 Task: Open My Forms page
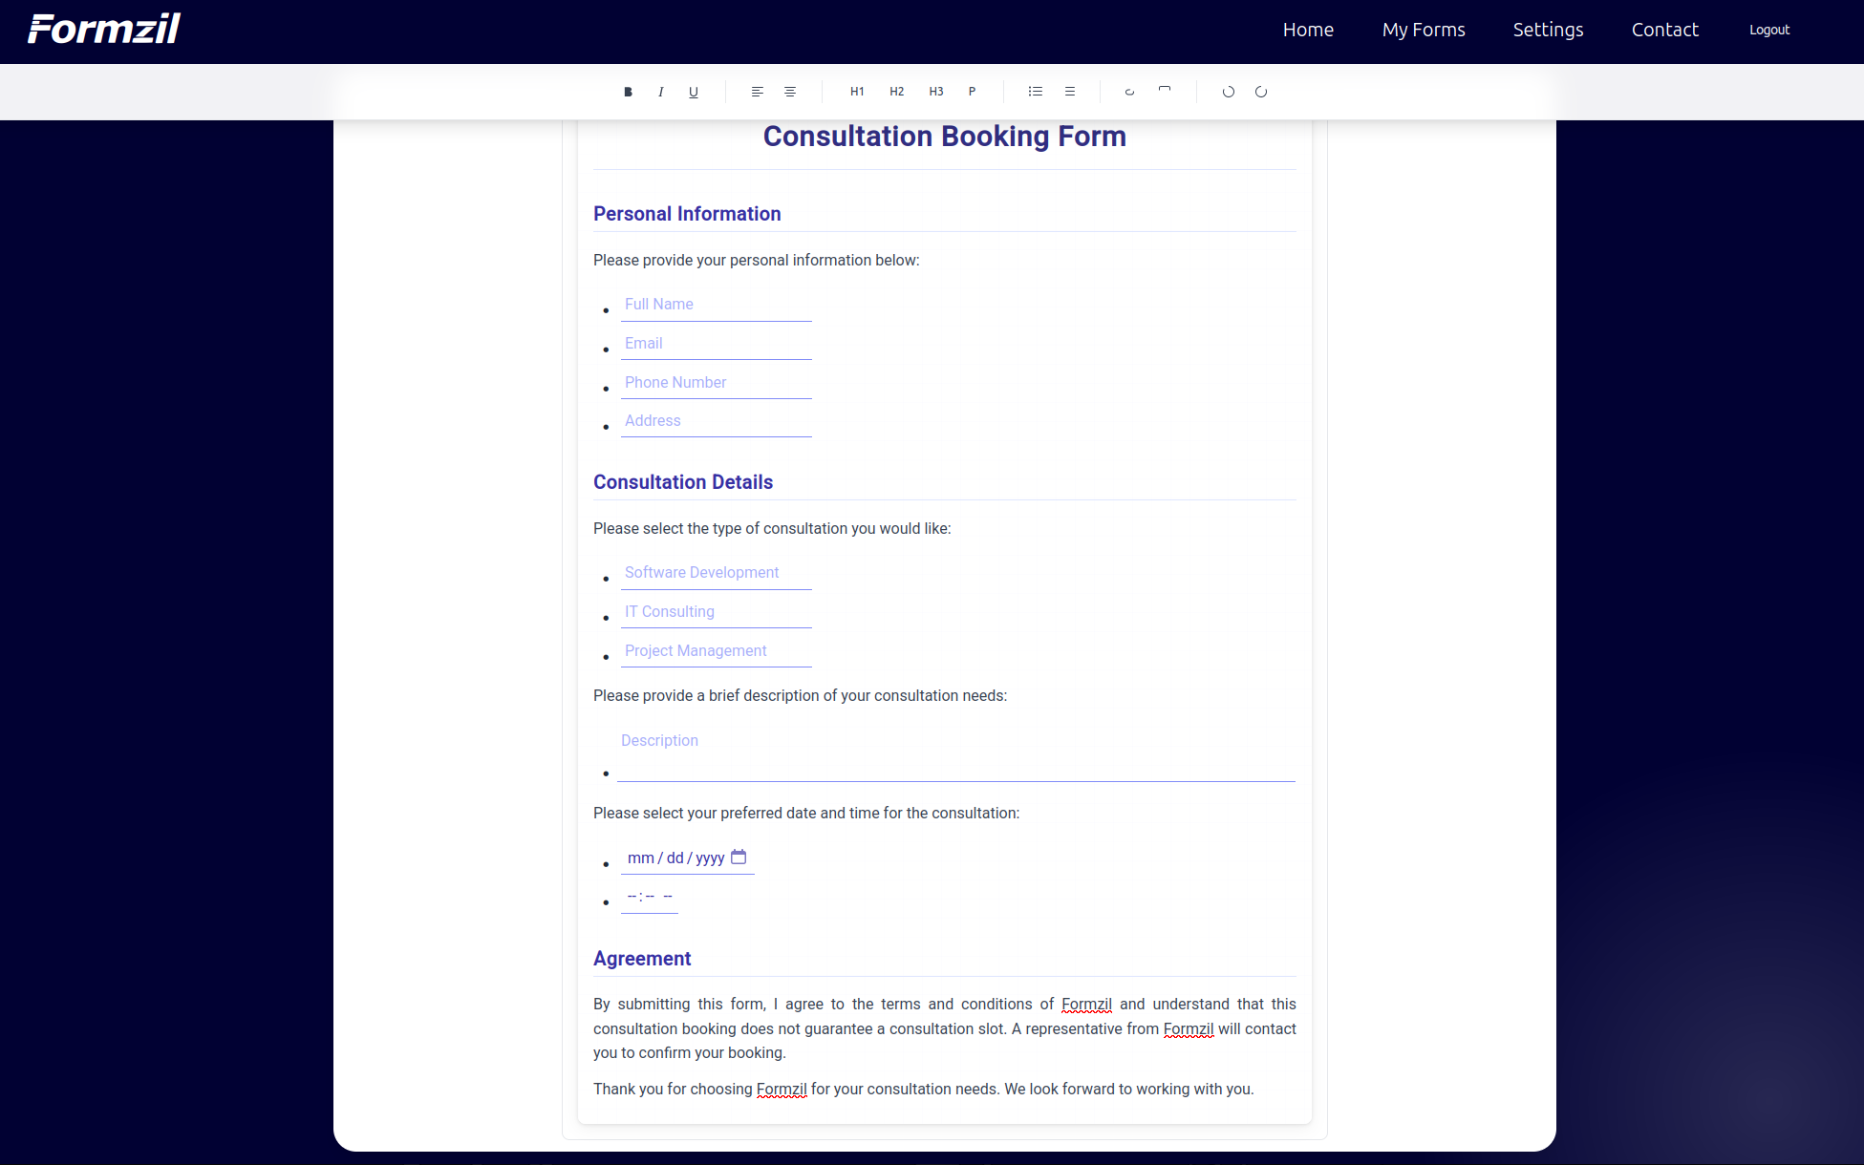(1424, 30)
